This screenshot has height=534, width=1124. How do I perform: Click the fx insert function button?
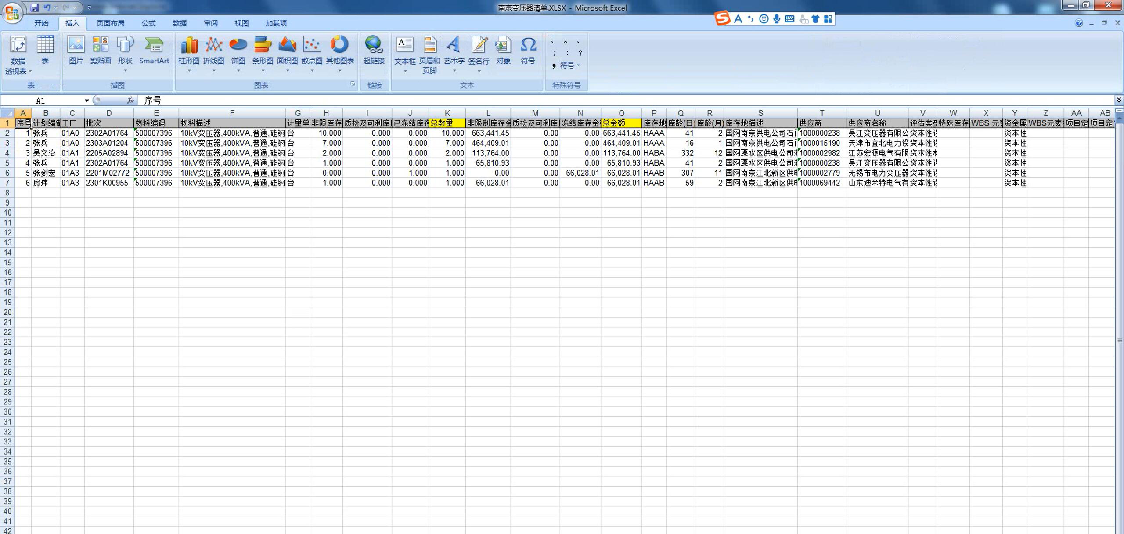pyautogui.click(x=130, y=101)
